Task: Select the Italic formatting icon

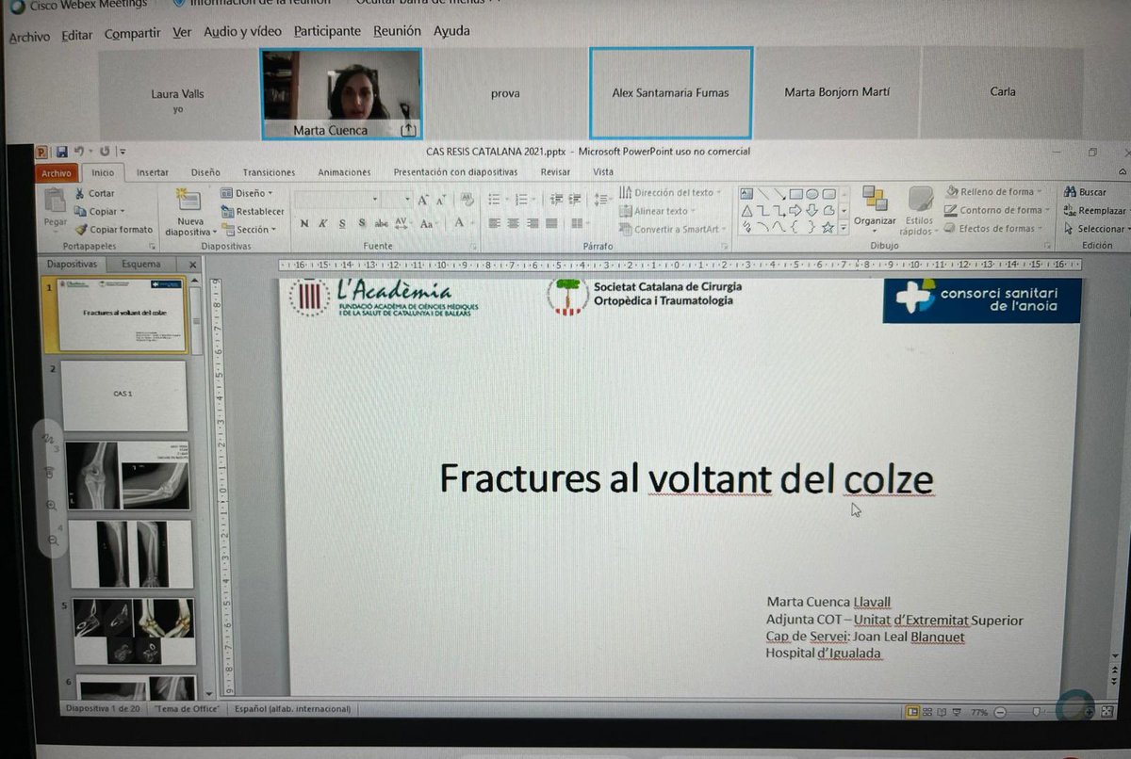Action: (323, 225)
